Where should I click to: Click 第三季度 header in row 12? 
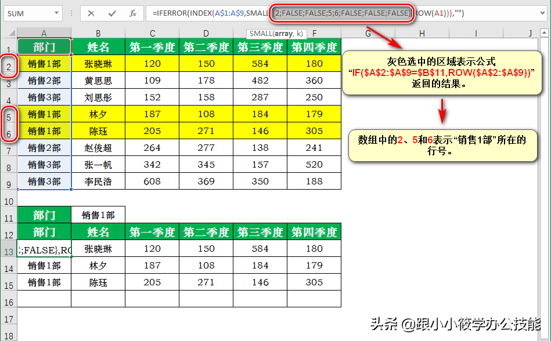[260, 232]
